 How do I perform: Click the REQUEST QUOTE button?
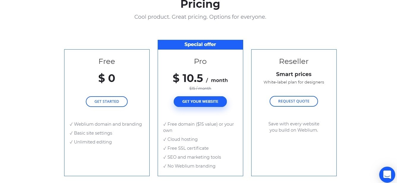coord(294,101)
